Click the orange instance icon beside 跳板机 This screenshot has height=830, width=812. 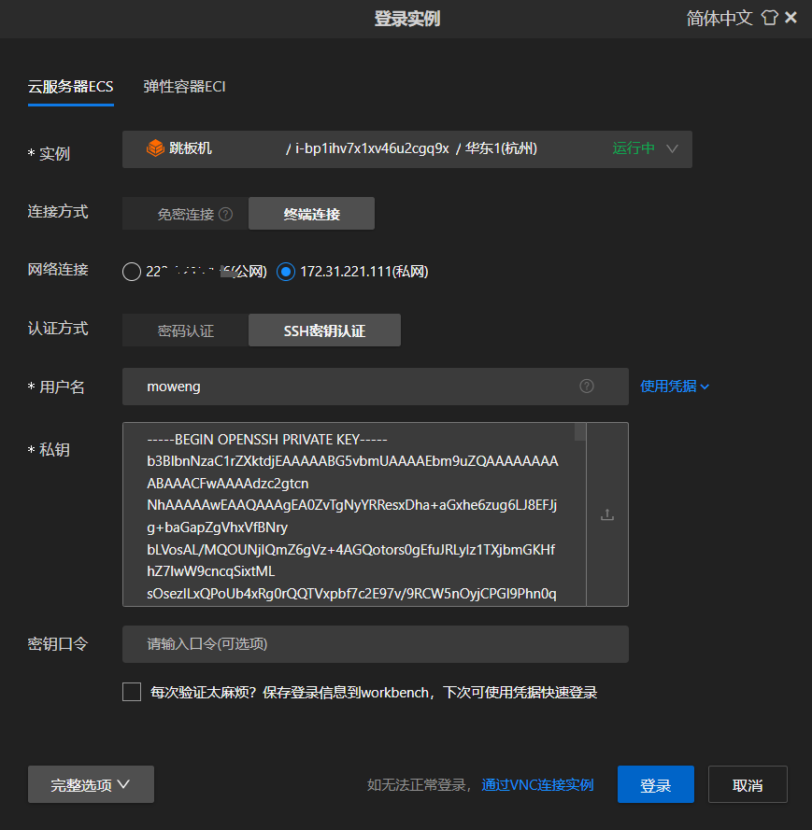154,148
